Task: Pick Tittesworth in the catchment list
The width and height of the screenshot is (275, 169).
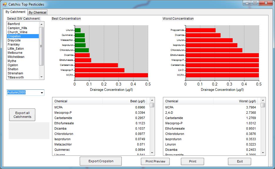Action: point(16,77)
